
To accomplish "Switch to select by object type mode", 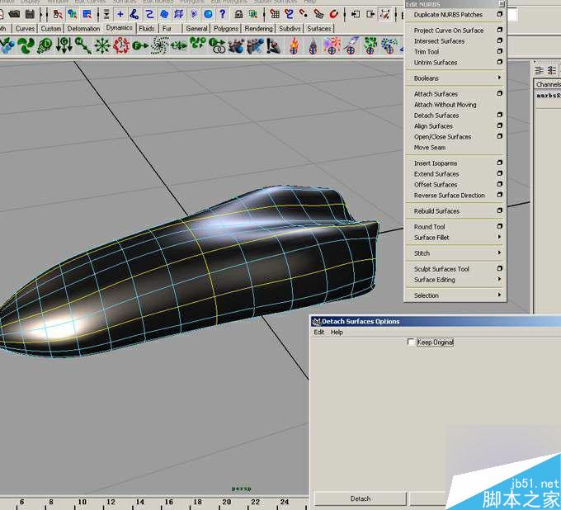I will point(73,14).
